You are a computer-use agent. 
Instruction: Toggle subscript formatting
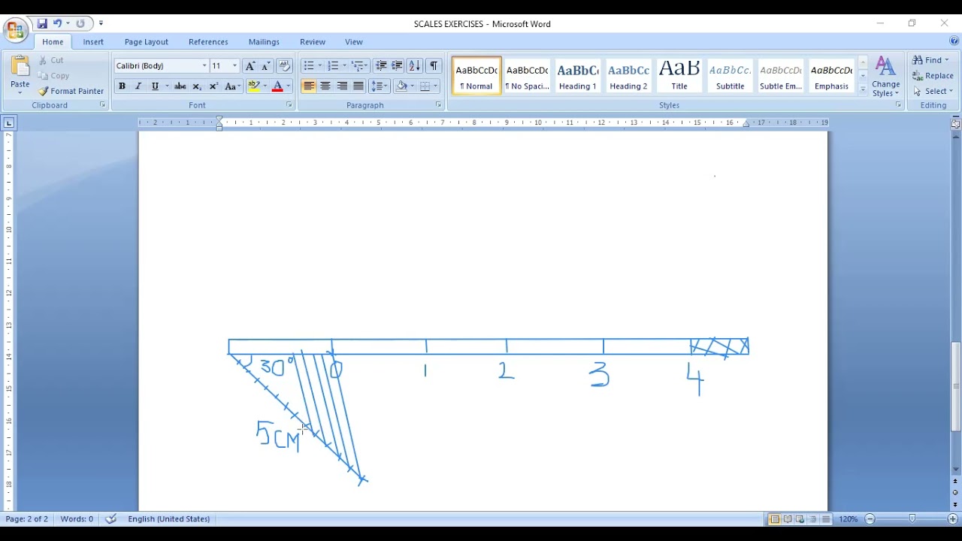click(197, 86)
